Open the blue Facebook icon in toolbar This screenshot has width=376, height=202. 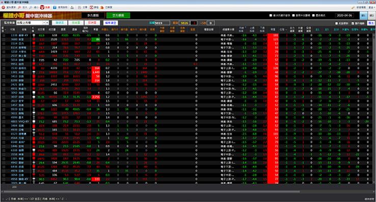[x=55, y=8]
